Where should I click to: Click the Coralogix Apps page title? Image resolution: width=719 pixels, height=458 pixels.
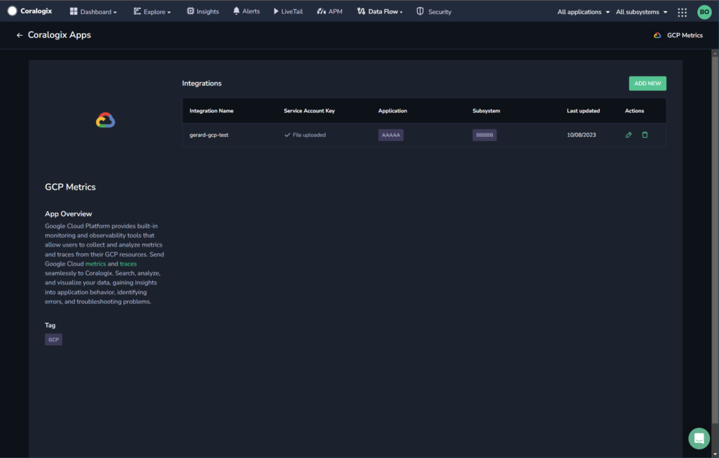point(59,35)
